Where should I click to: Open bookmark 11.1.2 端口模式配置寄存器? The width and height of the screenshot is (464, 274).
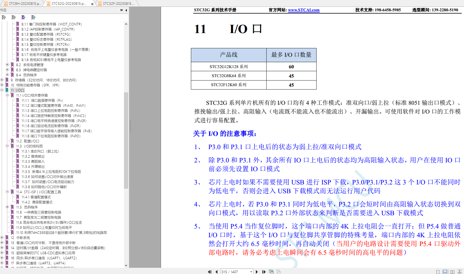53,106
